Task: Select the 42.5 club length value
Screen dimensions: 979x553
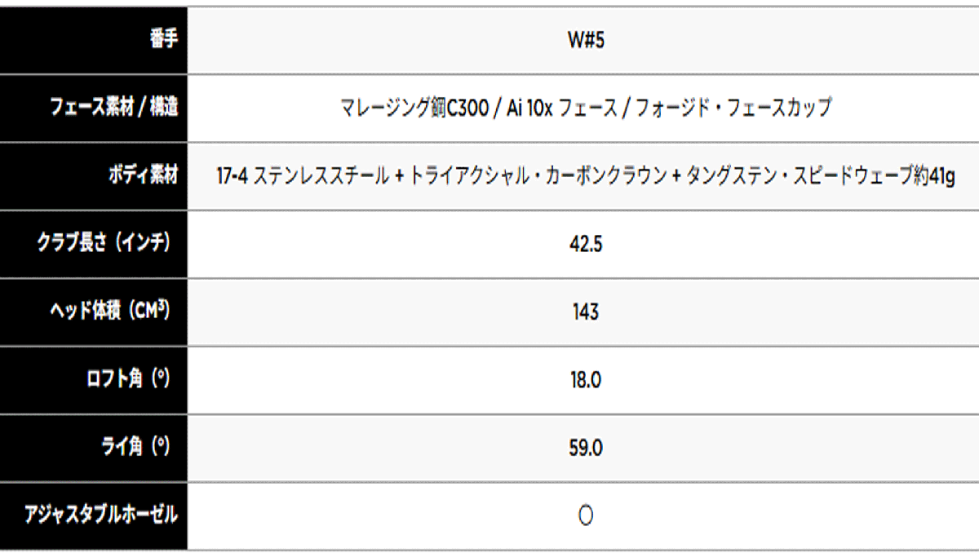Action: click(585, 244)
